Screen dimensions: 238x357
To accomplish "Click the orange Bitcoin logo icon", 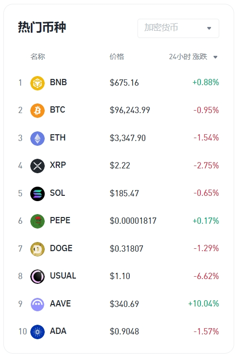I will pyautogui.click(x=38, y=111).
